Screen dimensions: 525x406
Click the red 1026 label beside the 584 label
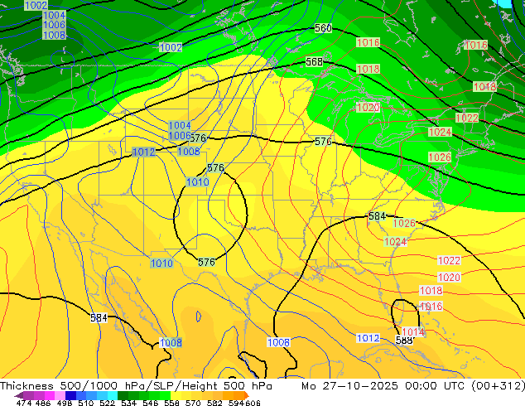pyautogui.click(x=404, y=223)
